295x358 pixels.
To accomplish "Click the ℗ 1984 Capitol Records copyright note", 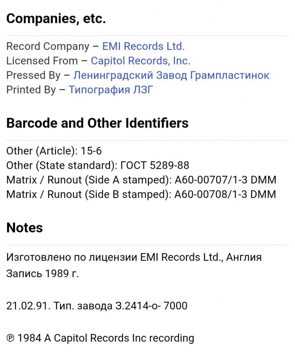I will click(x=100, y=338).
